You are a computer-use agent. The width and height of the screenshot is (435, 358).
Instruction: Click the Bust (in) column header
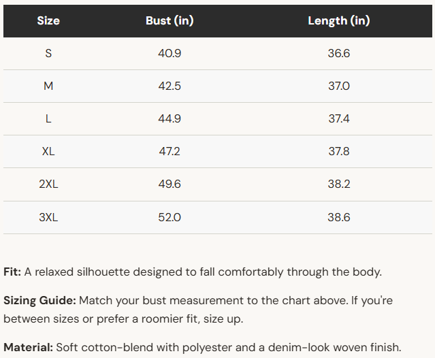pyautogui.click(x=170, y=21)
